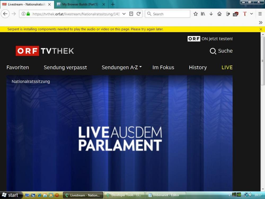The height and width of the screenshot is (199, 265).
Task: Click the address bar URL field
Action: pyautogui.click(x=76, y=14)
